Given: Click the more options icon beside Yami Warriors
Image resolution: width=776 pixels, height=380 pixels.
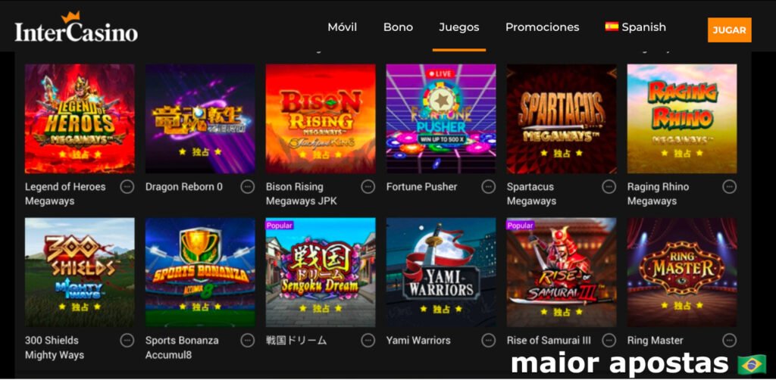Looking at the screenshot, I should point(489,341).
